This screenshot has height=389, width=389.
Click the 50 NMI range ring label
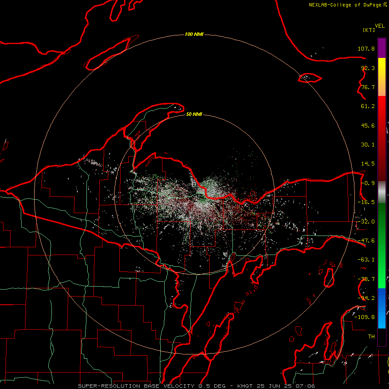pos(194,114)
